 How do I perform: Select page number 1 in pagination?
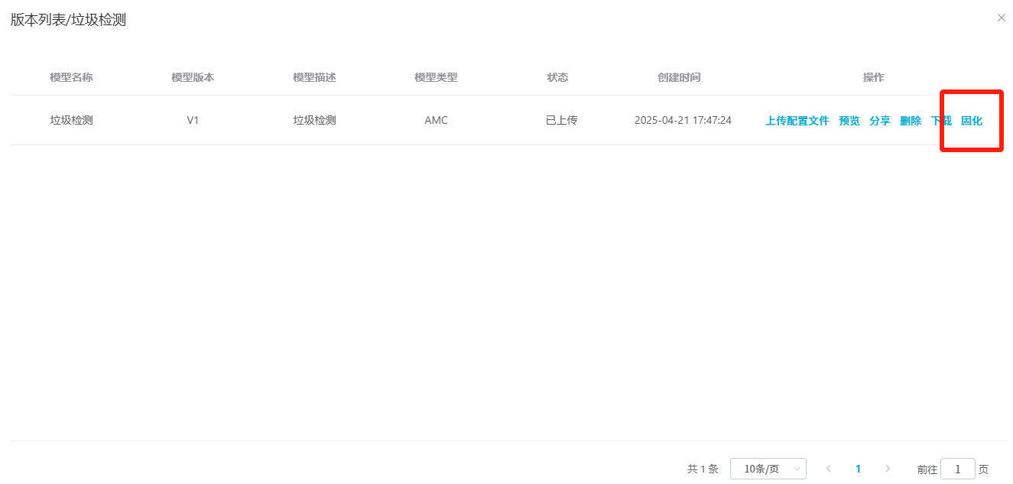pos(858,469)
